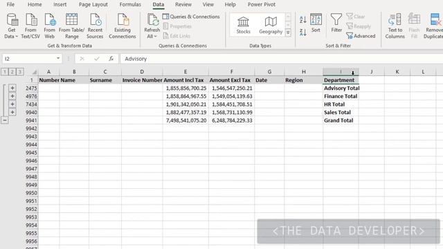Screen dimensions: 443x249
Task: Show outline level 3
Action: click(20, 72)
